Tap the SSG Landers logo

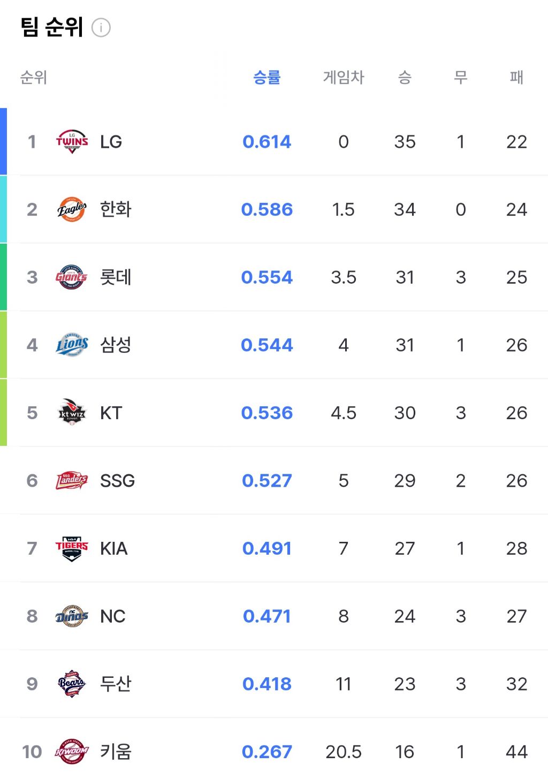pyautogui.click(x=72, y=480)
